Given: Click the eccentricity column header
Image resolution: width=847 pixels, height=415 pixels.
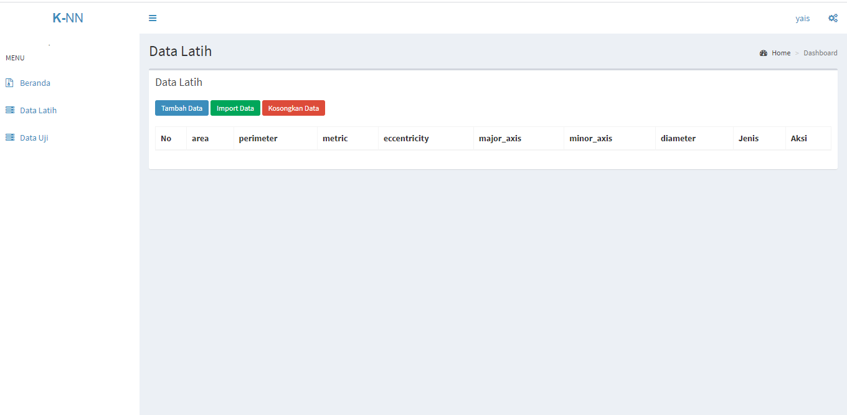Looking at the screenshot, I should 406,138.
